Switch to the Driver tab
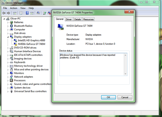Image resolution: width=162 pixels, height=117 pixels. pyautogui.click(x=69, y=19)
